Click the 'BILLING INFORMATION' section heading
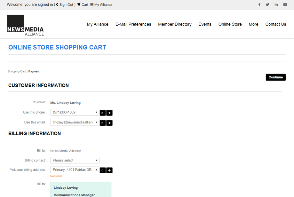Viewport: 294px width, 197px height. 35,133
